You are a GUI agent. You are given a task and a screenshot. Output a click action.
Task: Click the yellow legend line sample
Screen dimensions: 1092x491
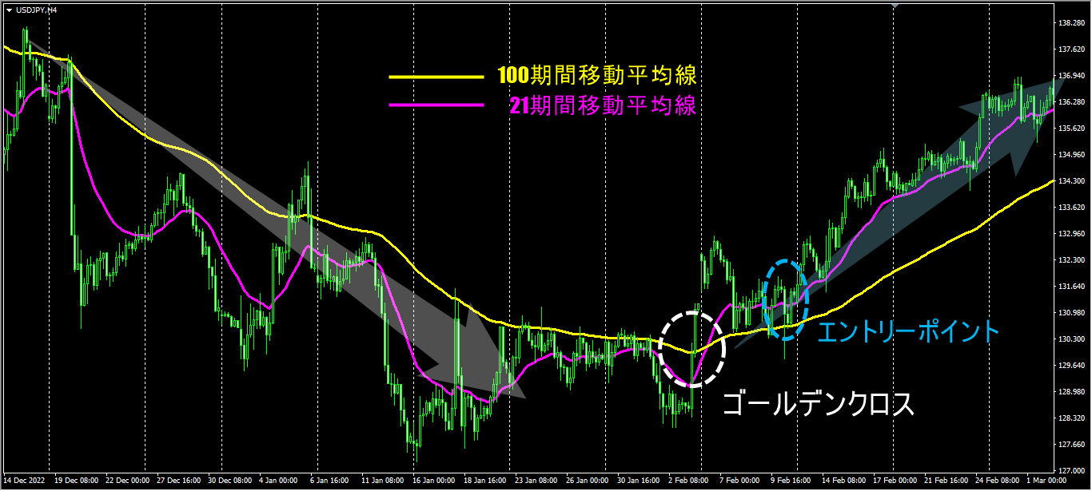[436, 77]
